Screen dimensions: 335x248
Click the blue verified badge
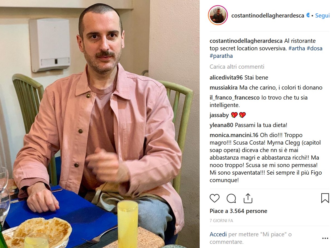[x=308, y=15]
